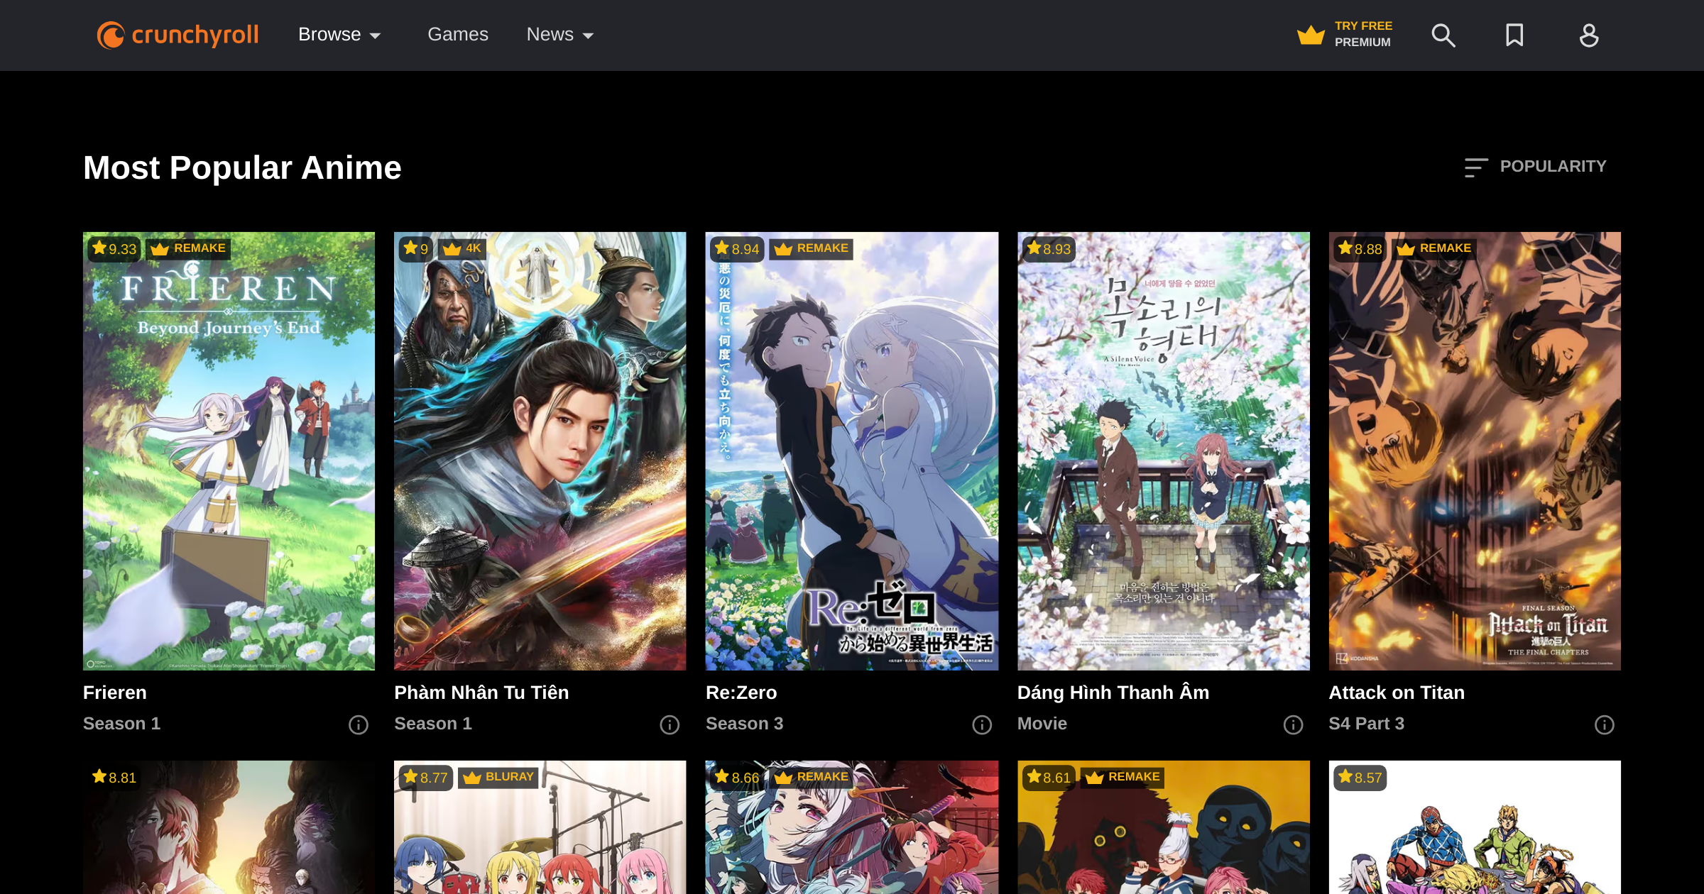Click Try Free Premium link
The height and width of the screenshot is (894, 1704).
1344,35
